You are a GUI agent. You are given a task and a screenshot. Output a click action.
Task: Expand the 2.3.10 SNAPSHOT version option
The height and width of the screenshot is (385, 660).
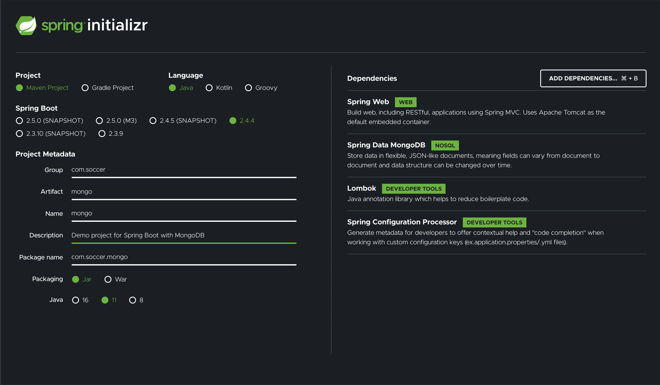19,133
